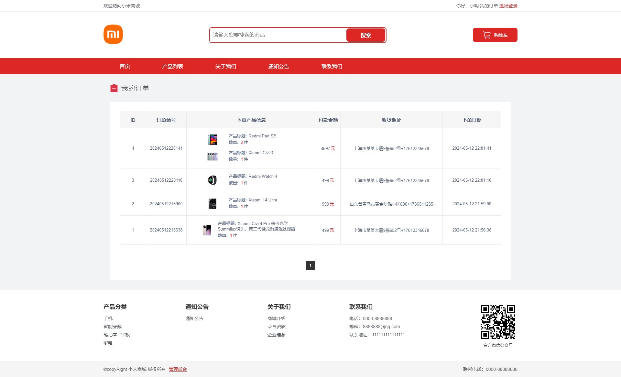Screen dimensions: 621x377
Task: Click the 收货地址 column header
Action: pyautogui.click(x=391, y=120)
